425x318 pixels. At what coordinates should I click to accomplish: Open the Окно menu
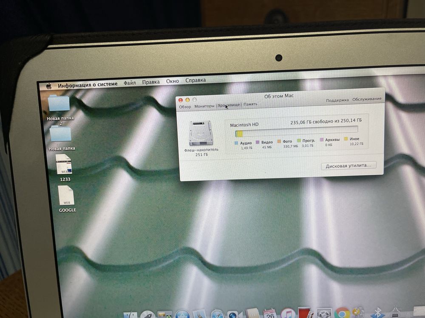point(173,81)
